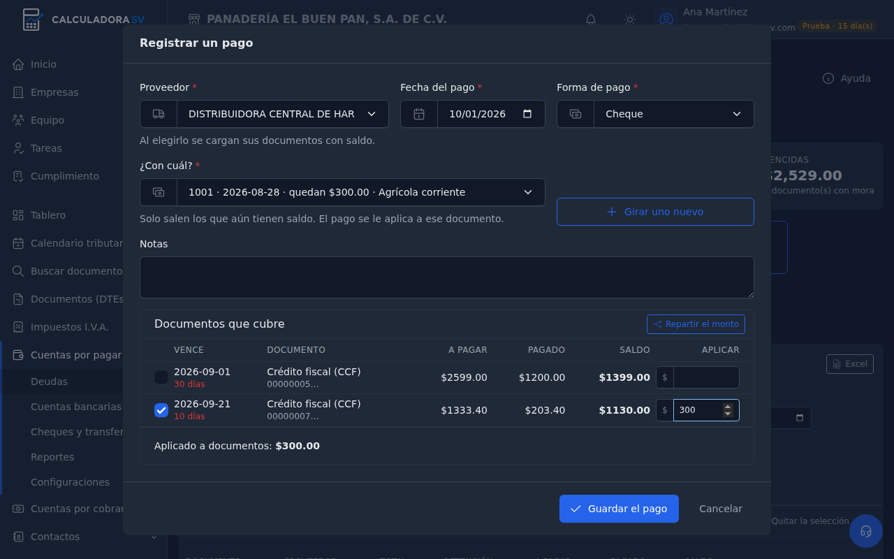Uncheck the 2026-09-21 document row checkbox
Viewport: 894px width, 559px height.
(x=161, y=410)
